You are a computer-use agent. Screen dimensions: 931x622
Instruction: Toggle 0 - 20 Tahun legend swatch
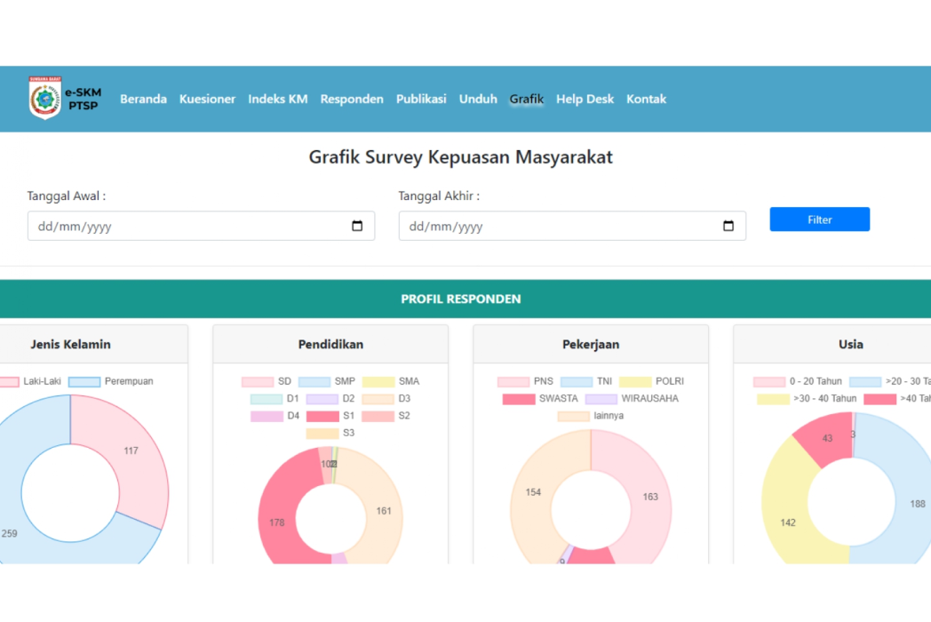pyautogui.click(x=769, y=381)
